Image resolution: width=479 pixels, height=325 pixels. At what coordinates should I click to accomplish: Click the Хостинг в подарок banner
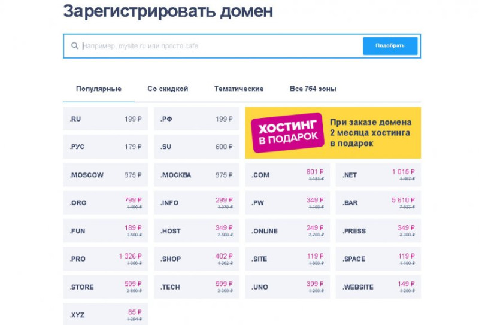[x=333, y=132]
